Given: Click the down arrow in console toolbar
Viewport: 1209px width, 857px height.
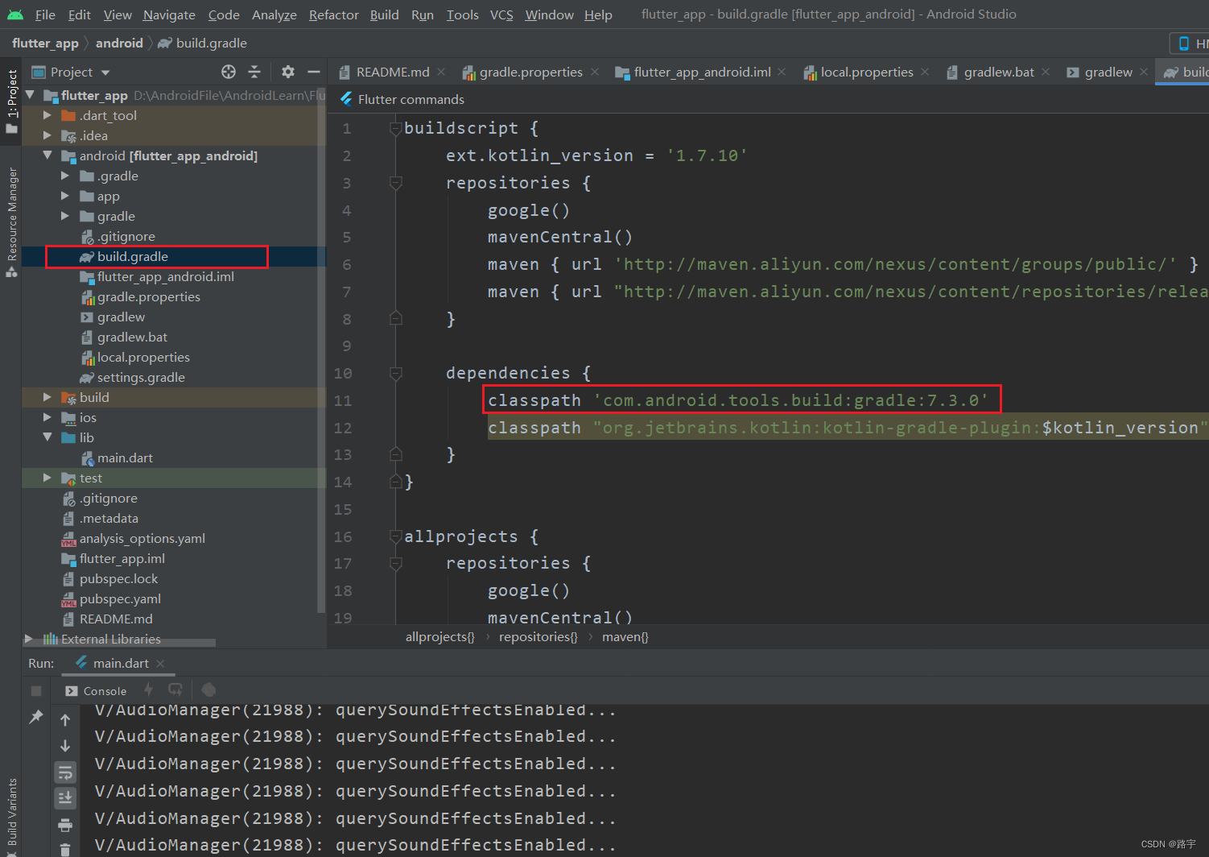Looking at the screenshot, I should (x=65, y=746).
